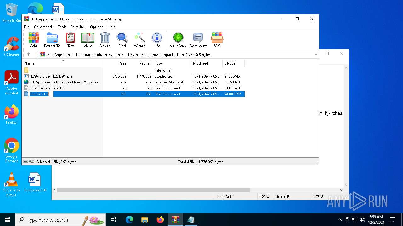Click the CRC32 value 9FBB6AB4
The image size is (403, 226).
233,76
